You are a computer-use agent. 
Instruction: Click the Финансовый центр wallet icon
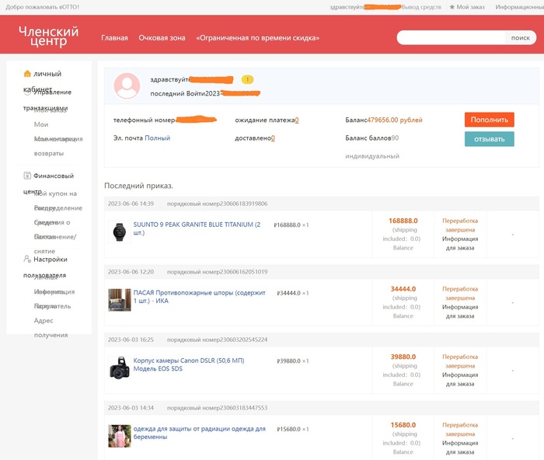click(27, 176)
